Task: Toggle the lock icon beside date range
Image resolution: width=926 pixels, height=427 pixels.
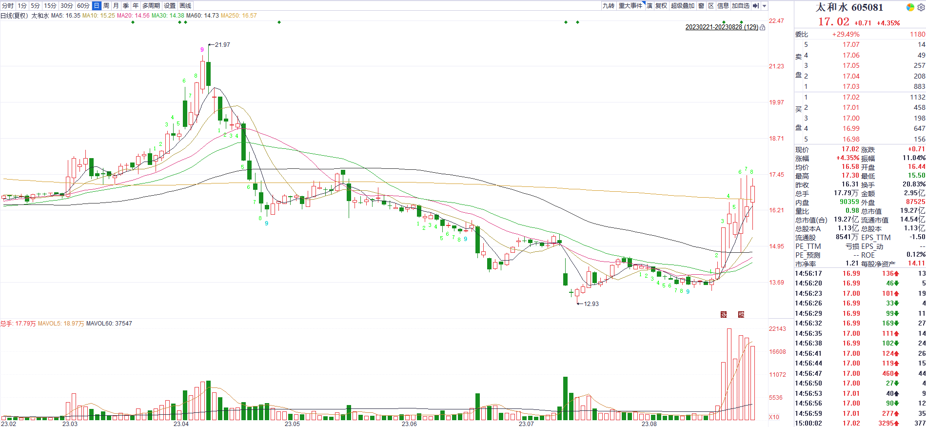Action: 763,27
